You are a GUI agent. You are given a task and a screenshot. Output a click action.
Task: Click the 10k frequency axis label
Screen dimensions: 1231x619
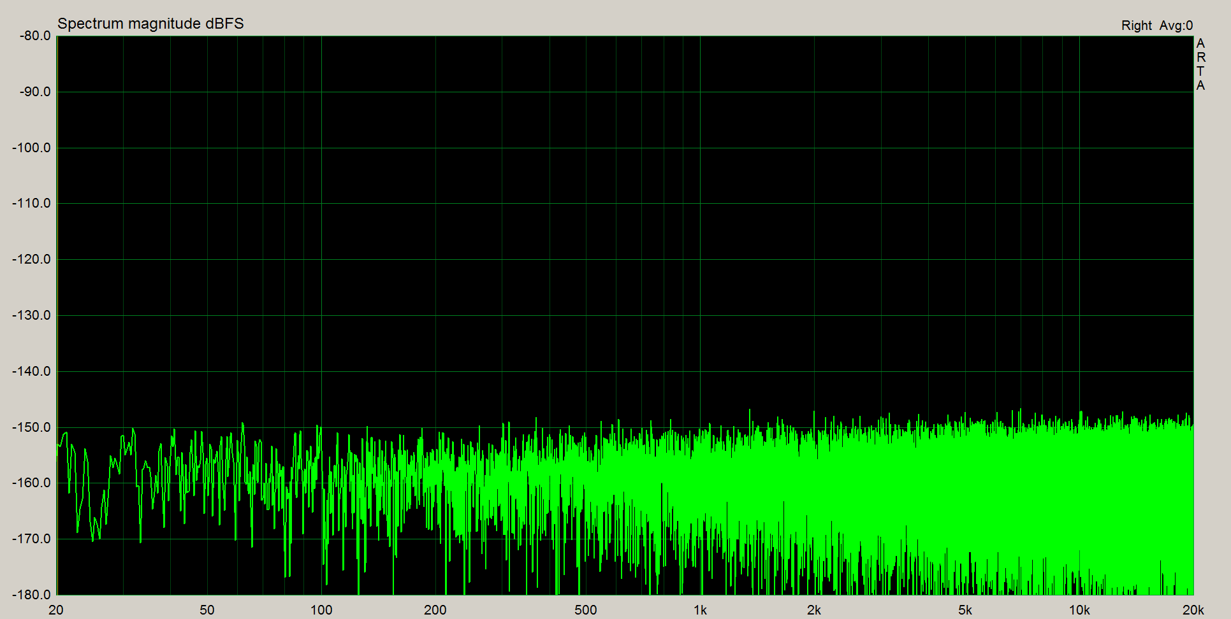[x=1079, y=610]
